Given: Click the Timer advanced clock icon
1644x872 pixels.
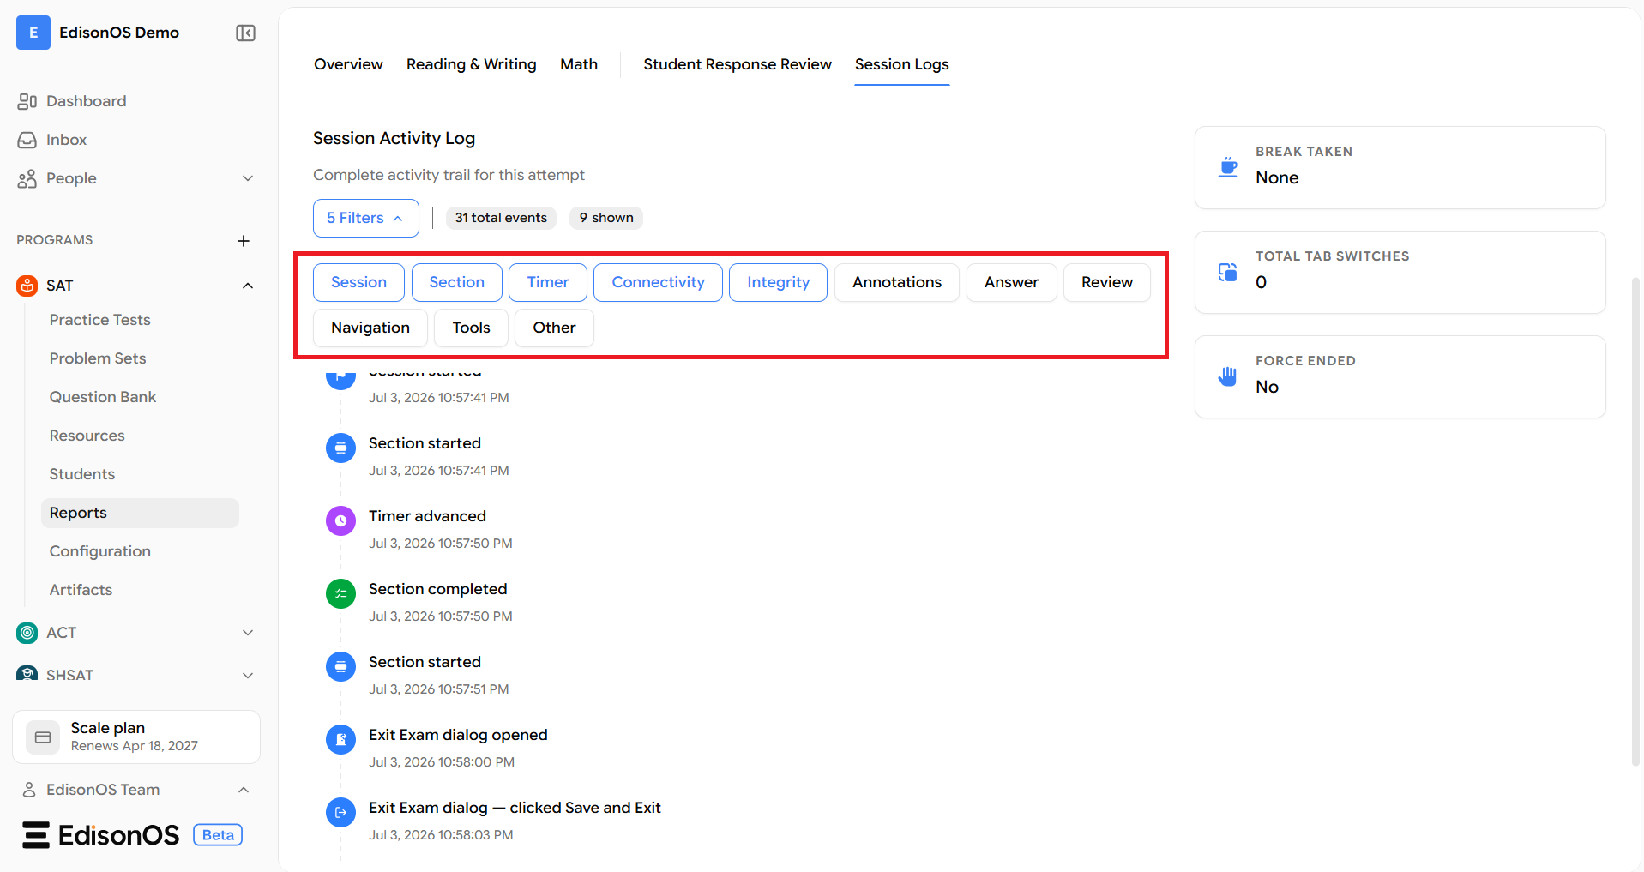Looking at the screenshot, I should [341, 520].
